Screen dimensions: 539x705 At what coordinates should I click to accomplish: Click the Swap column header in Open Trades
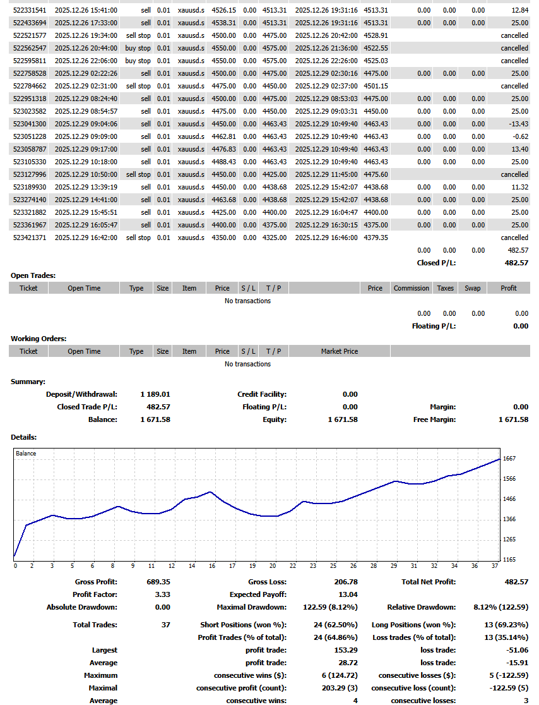pos(472,288)
